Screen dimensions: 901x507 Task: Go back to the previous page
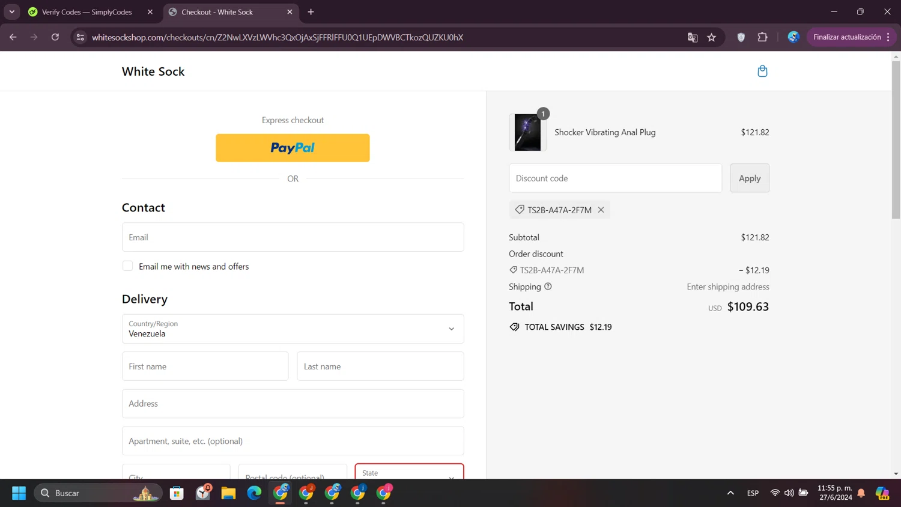pos(13,37)
